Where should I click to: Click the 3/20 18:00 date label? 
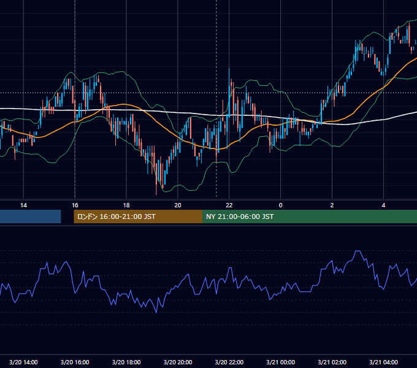(126, 362)
